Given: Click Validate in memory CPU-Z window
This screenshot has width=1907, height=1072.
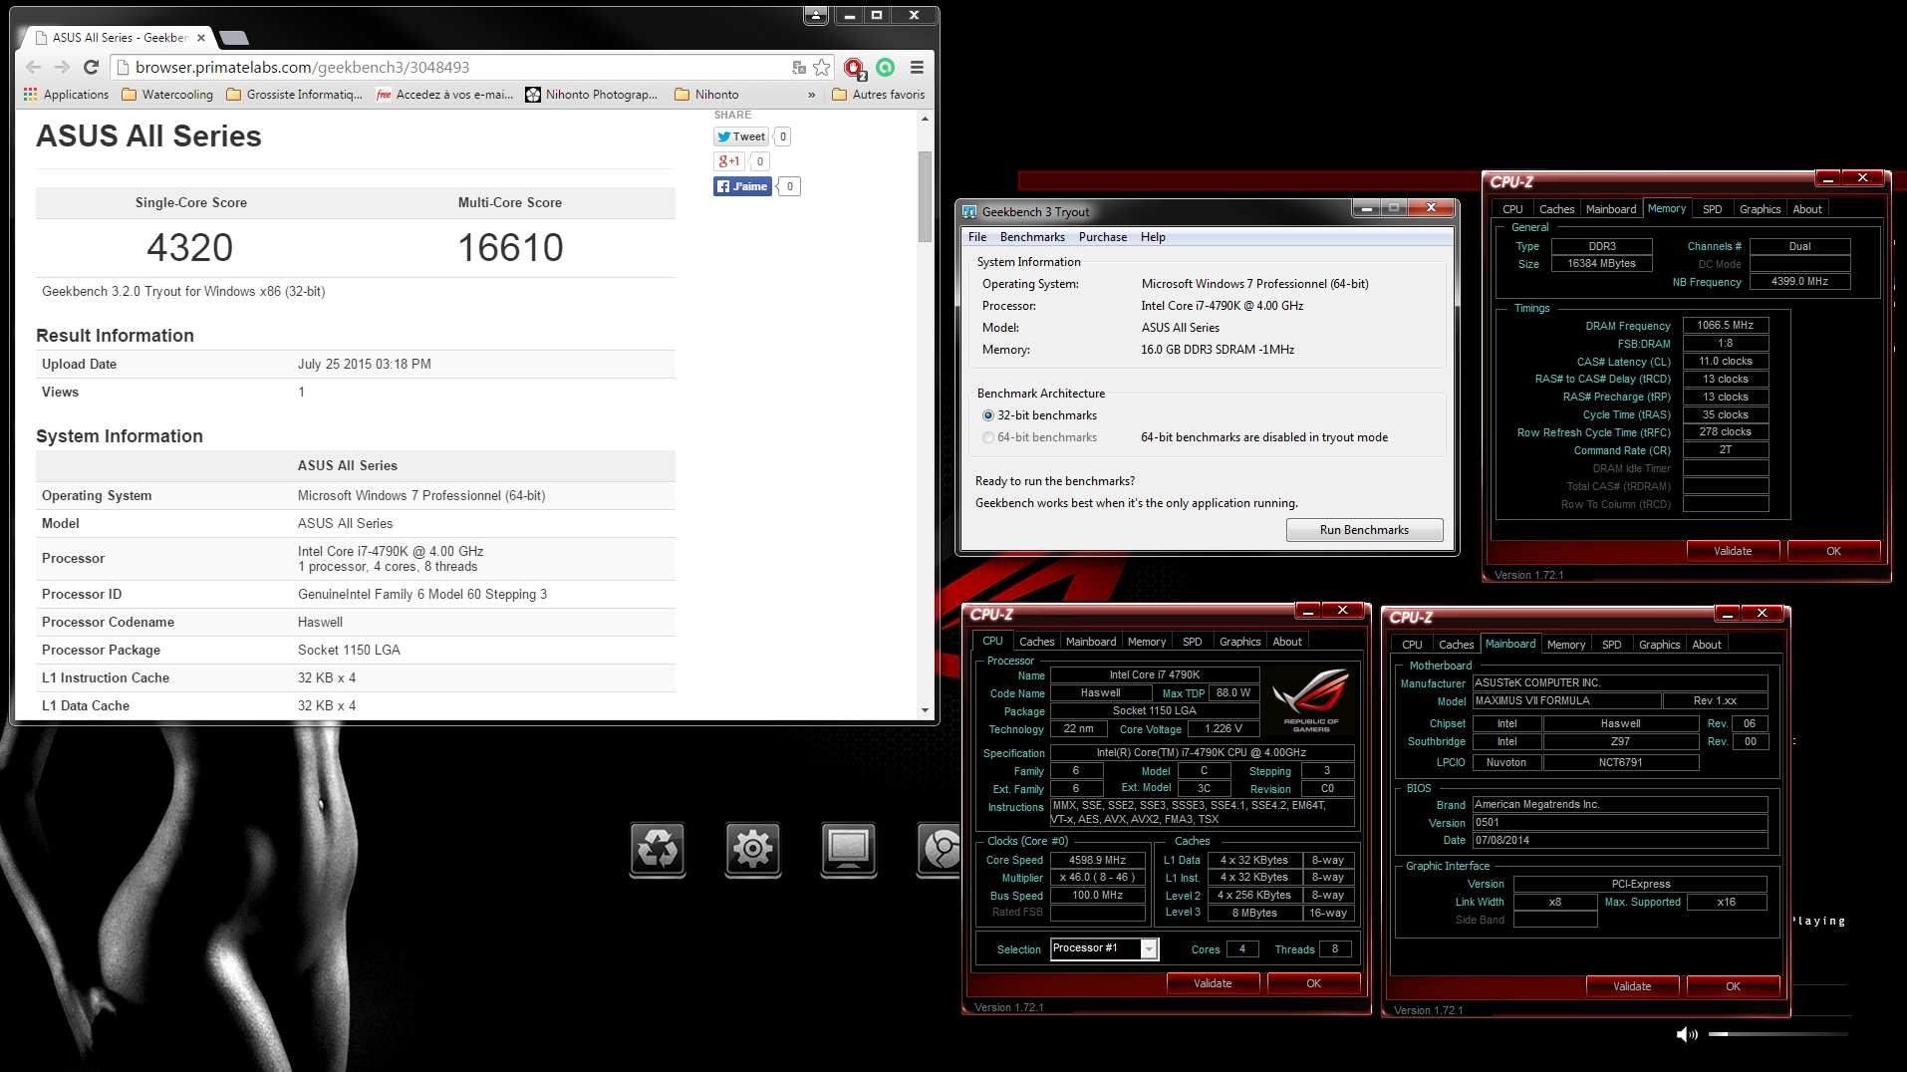Looking at the screenshot, I should 1733,551.
